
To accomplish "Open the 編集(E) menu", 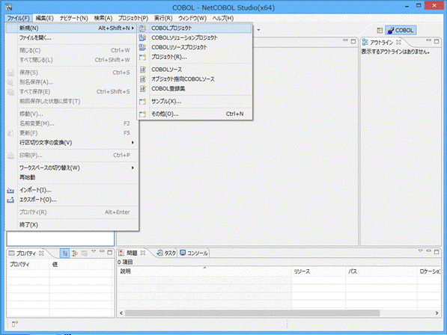I will (44, 18).
